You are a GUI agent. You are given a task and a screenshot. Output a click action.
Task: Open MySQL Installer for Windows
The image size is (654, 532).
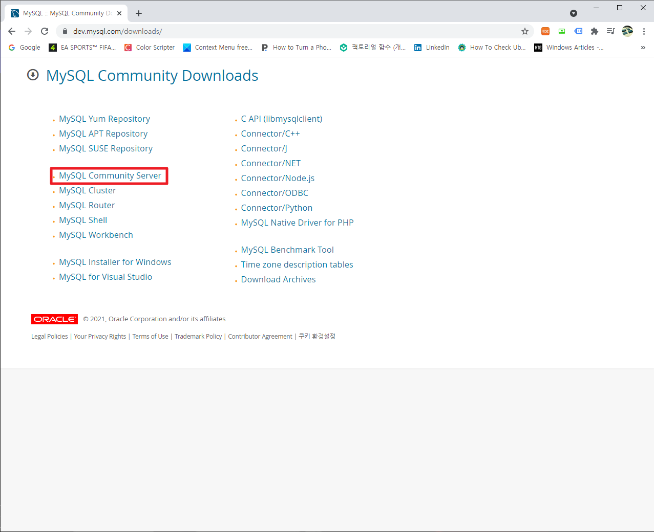(x=115, y=262)
